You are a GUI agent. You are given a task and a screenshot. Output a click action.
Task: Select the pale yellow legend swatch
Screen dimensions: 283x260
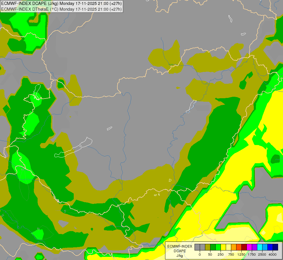(x=228, y=247)
